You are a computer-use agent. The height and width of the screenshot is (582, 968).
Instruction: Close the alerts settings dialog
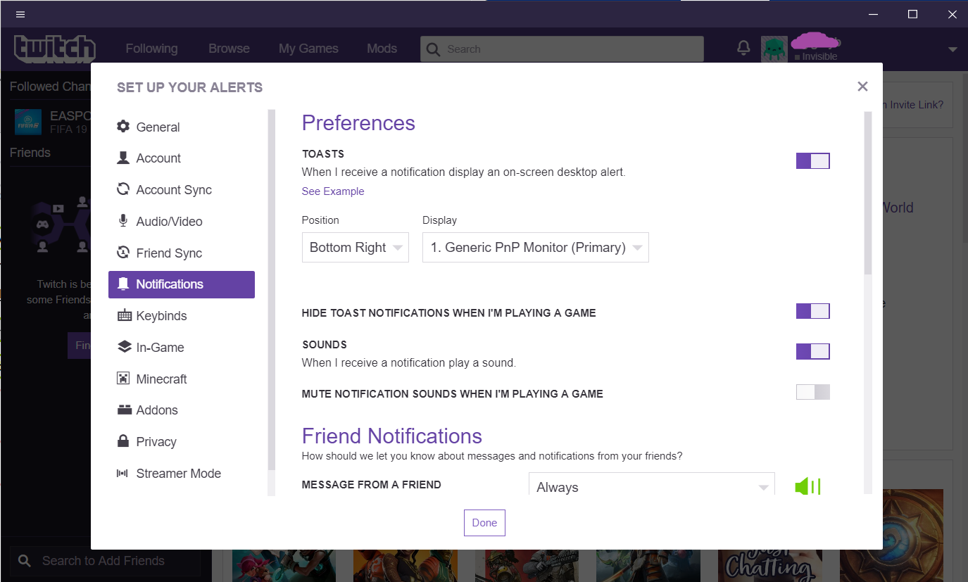tap(862, 87)
